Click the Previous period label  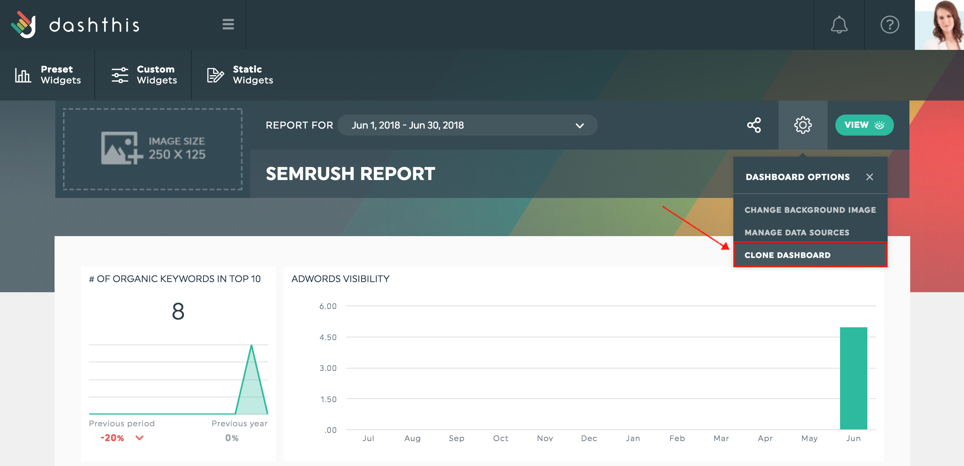pyautogui.click(x=122, y=424)
